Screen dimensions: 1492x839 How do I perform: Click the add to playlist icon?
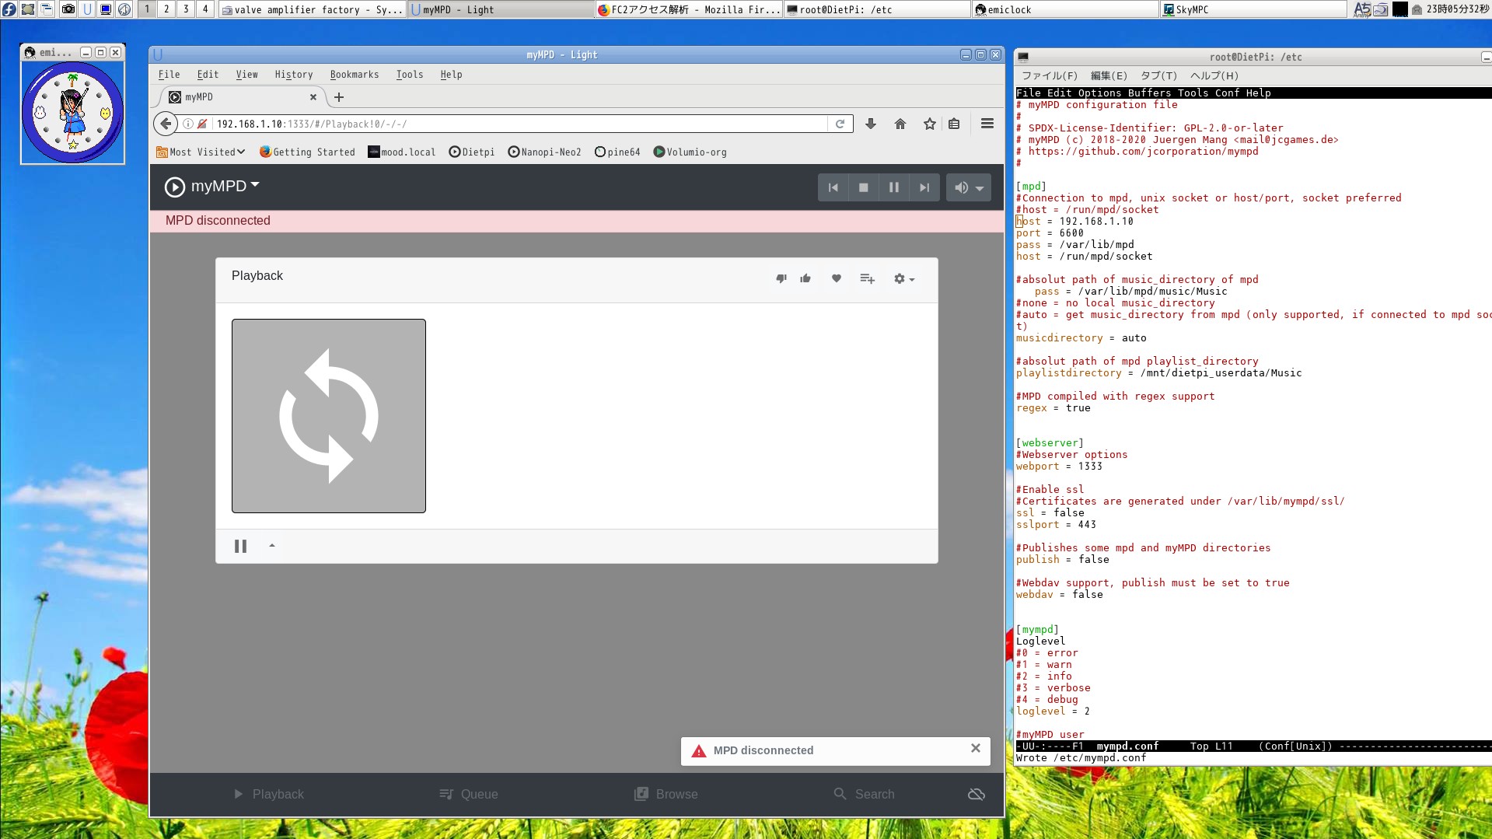point(868,278)
